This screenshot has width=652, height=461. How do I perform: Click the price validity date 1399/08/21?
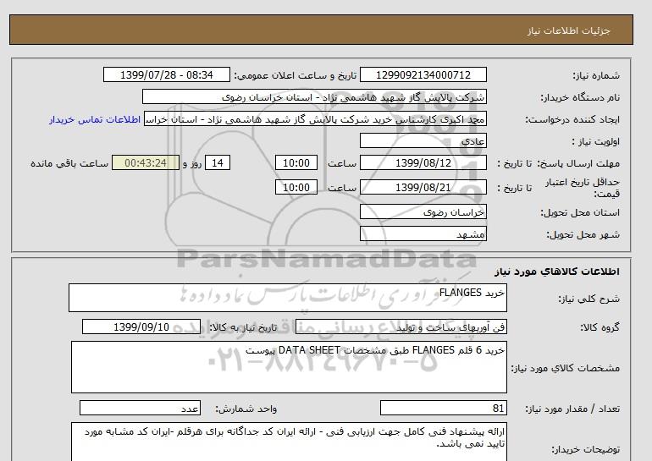(x=423, y=187)
